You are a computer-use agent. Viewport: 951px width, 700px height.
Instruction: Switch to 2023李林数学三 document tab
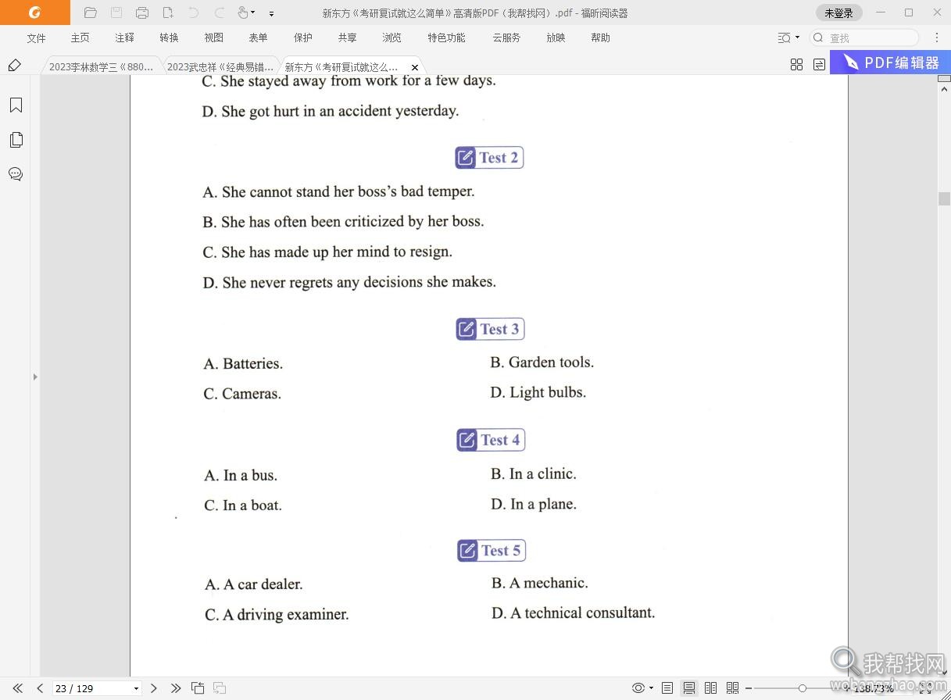coord(101,66)
